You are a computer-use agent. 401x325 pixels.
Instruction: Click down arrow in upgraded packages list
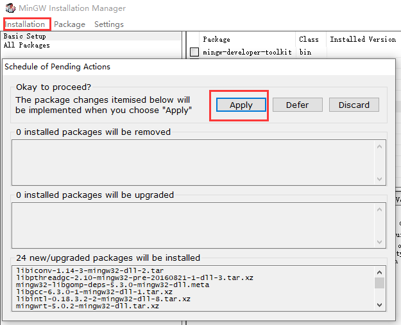pos(380,242)
